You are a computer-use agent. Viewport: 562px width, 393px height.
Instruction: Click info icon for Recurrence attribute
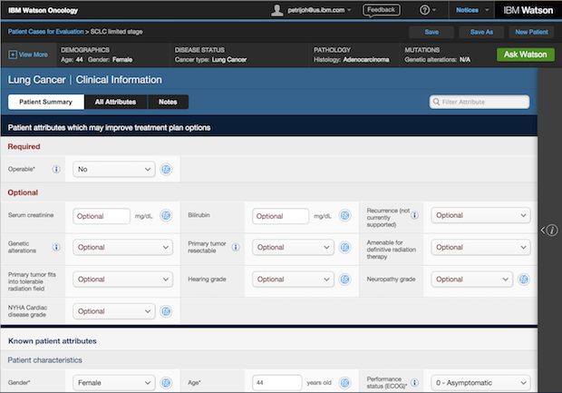[414, 215]
